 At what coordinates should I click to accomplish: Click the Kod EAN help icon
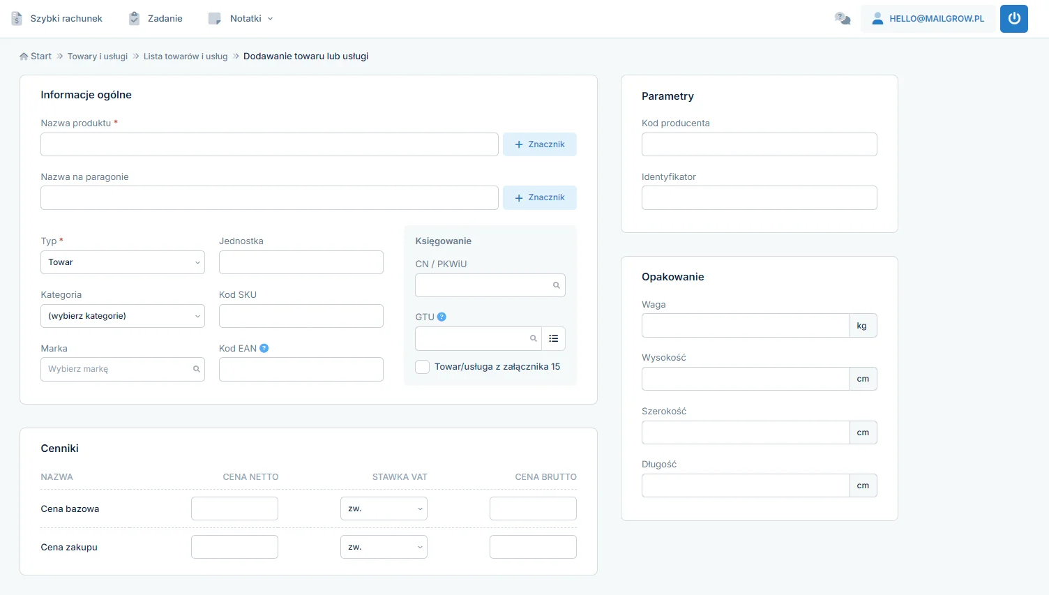[264, 348]
